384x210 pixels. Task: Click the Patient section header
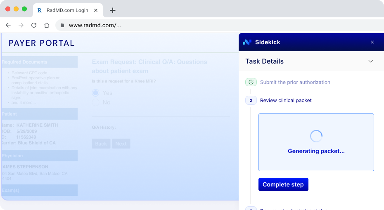pos(39,114)
